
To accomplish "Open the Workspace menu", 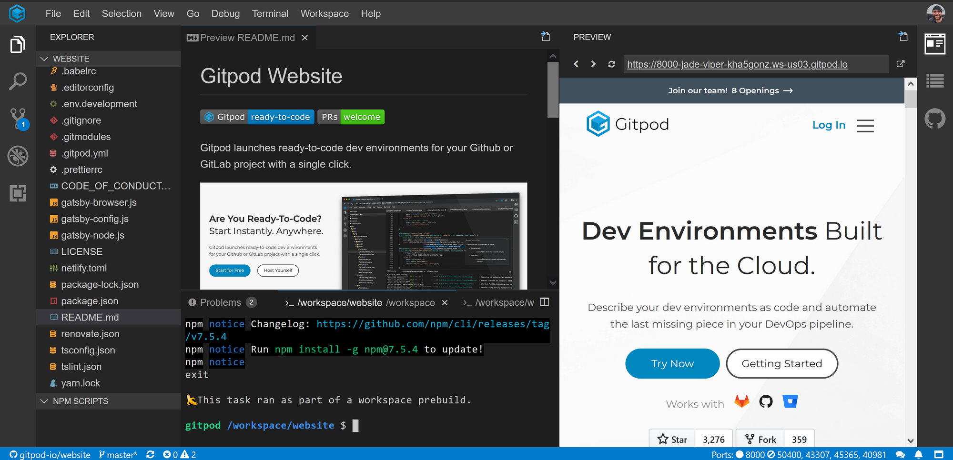I will pyautogui.click(x=324, y=13).
